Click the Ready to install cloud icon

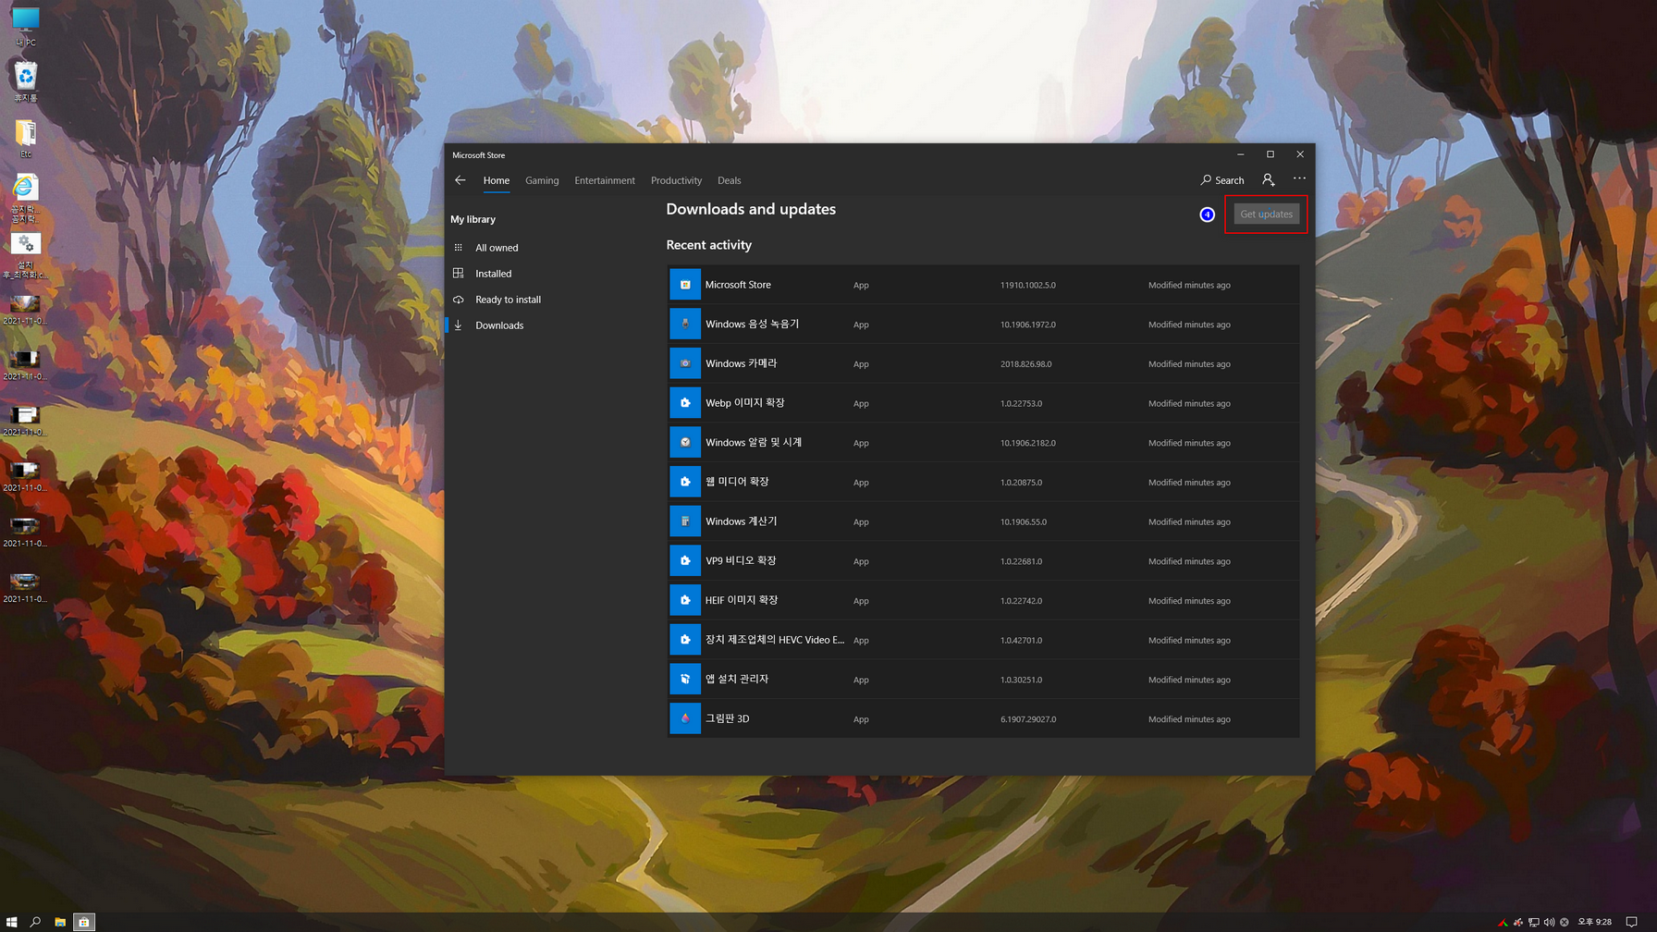point(458,300)
